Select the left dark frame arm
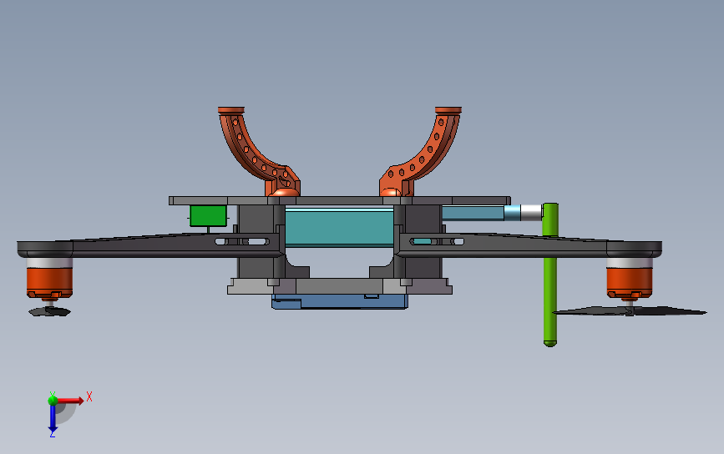The image size is (724, 454). point(150,245)
